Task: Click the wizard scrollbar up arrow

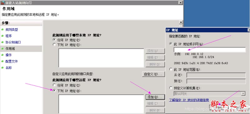Action: 181,22
